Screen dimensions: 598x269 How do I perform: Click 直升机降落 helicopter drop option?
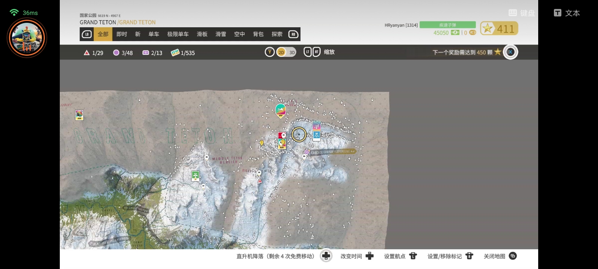click(x=275, y=256)
